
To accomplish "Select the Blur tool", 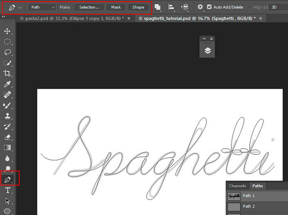I will click(7, 158).
